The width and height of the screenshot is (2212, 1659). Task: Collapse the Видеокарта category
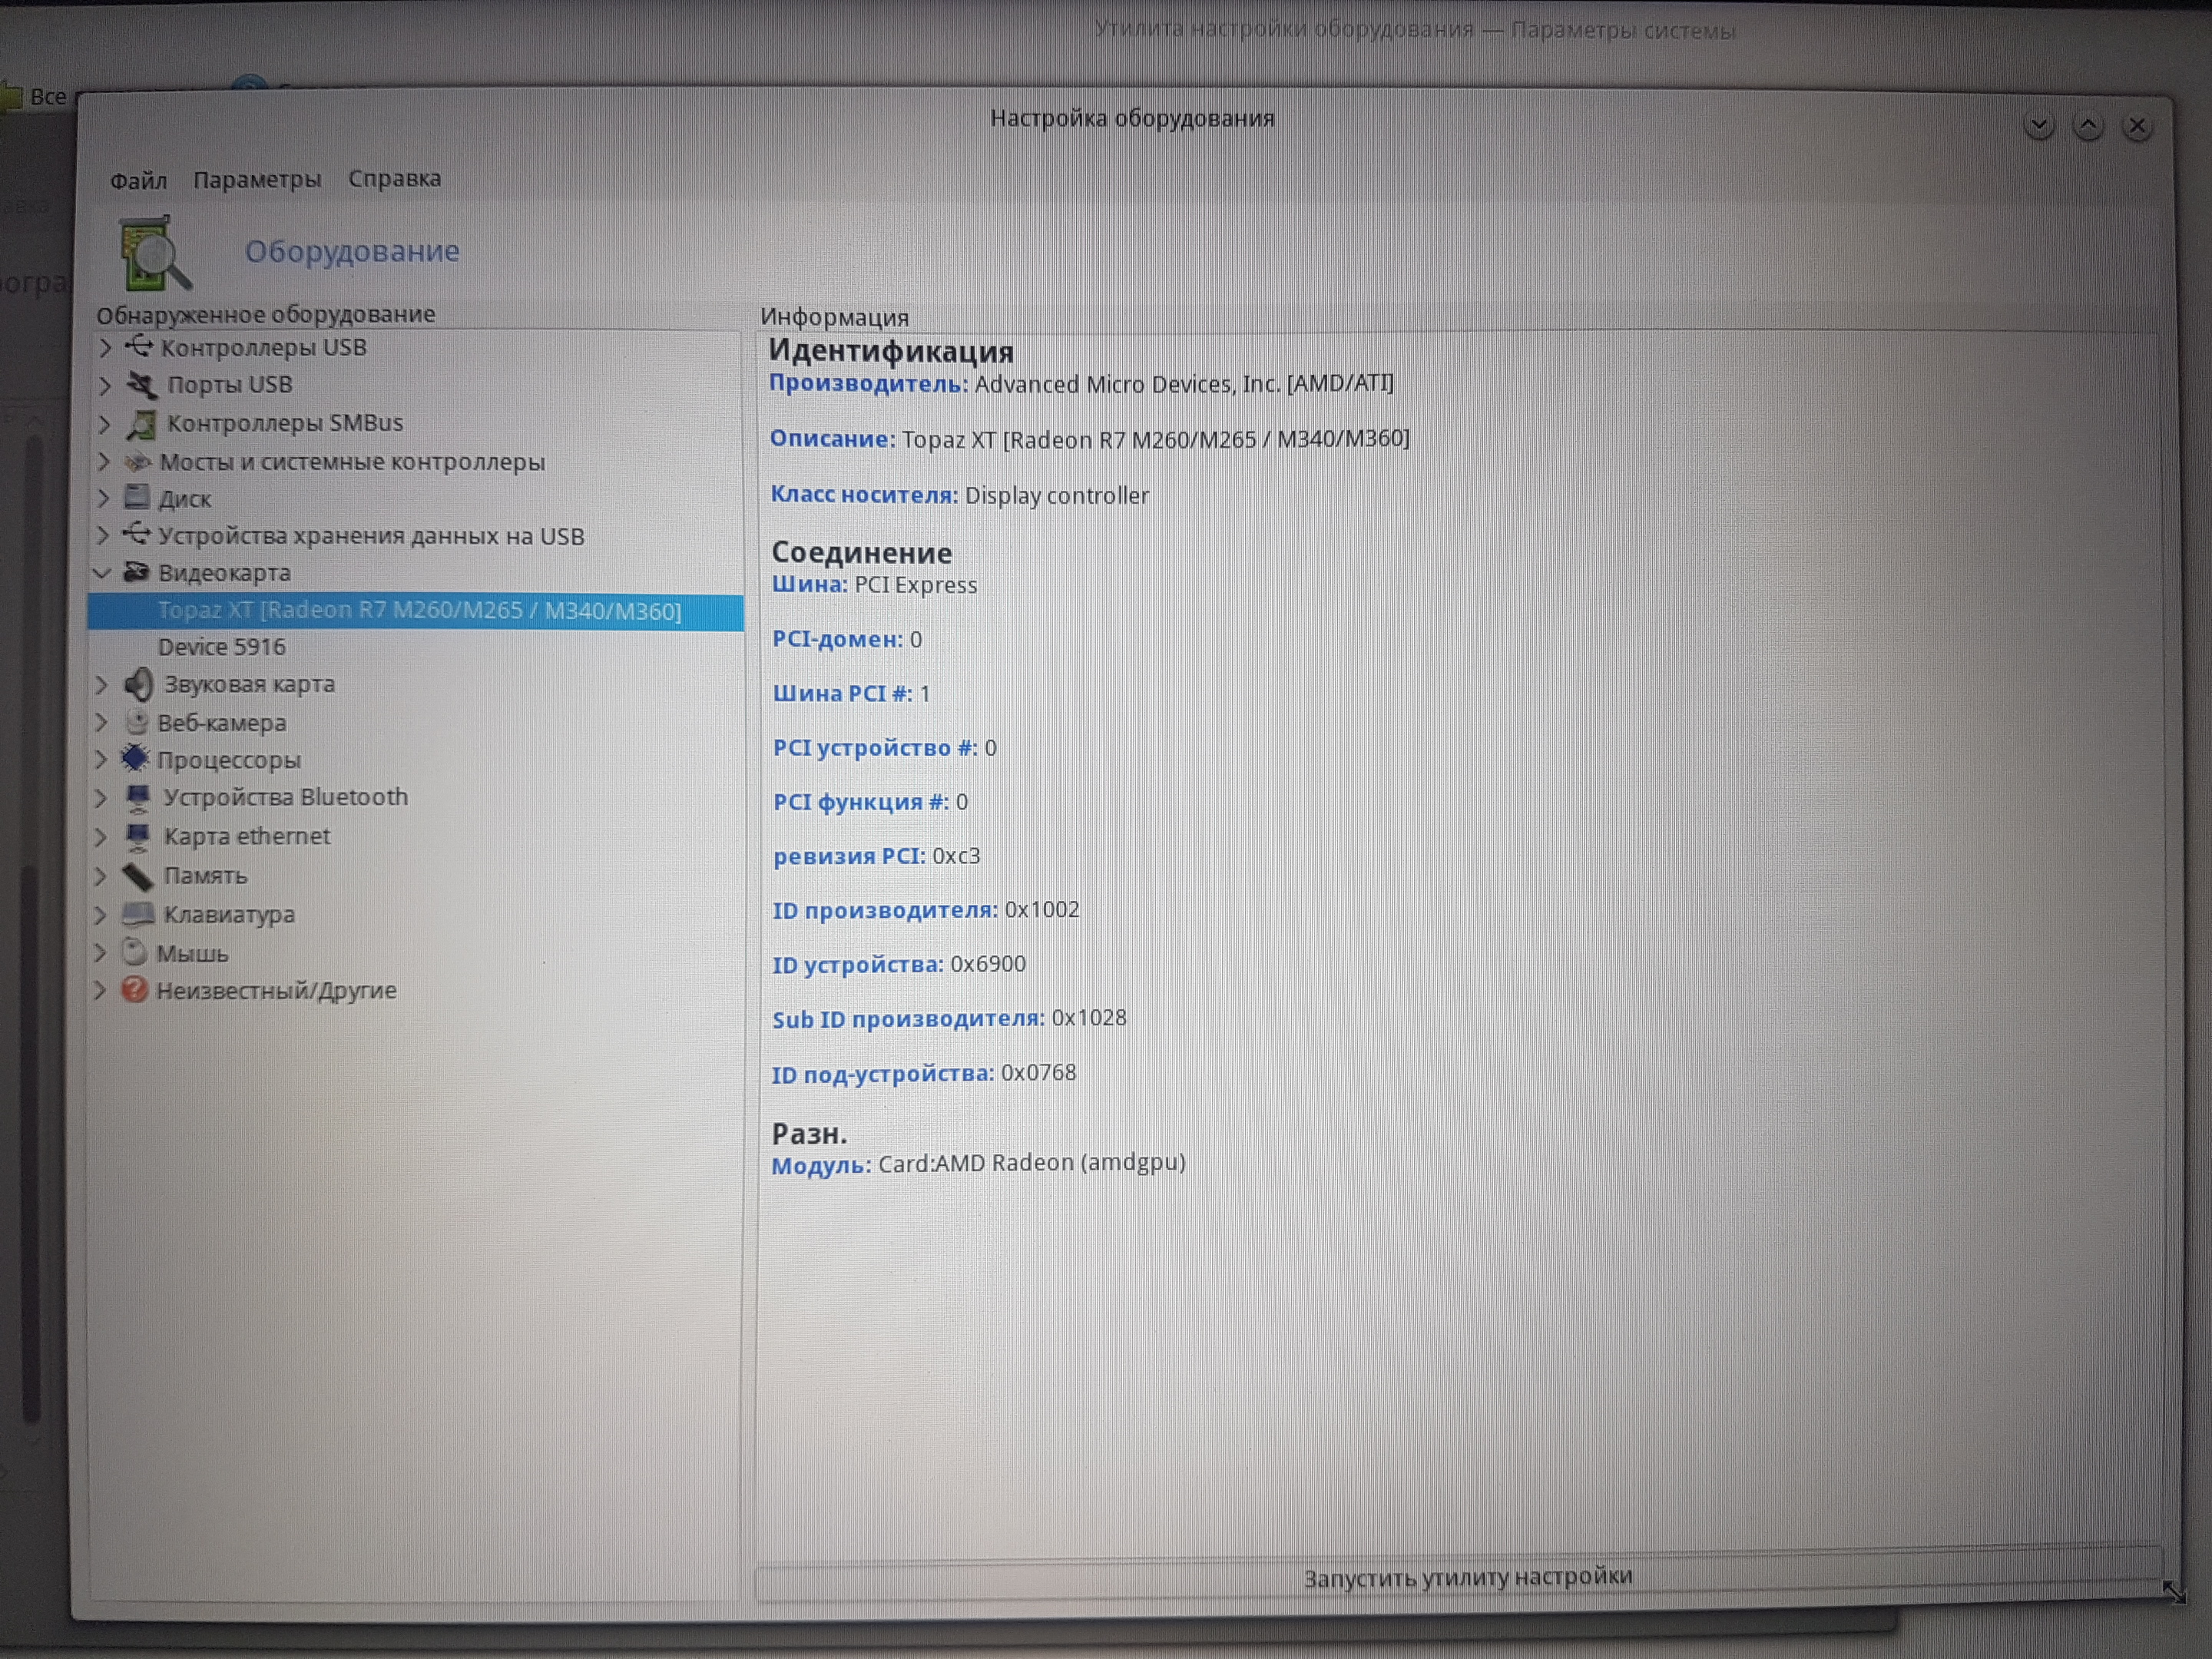point(102,573)
